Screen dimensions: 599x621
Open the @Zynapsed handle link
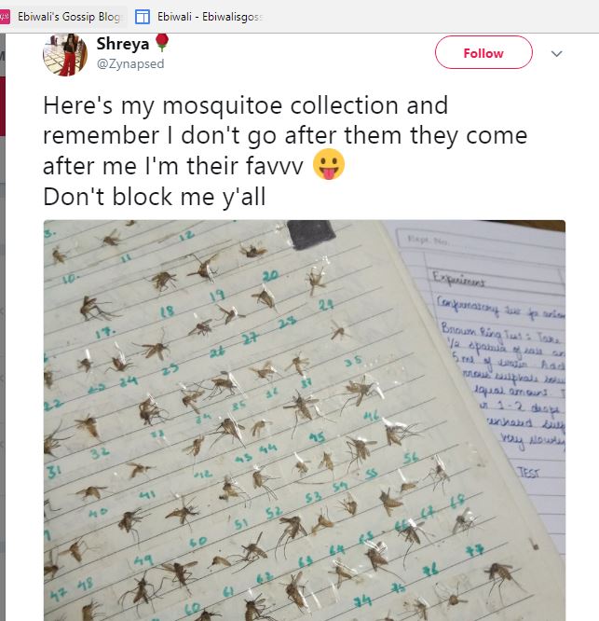click(x=132, y=62)
